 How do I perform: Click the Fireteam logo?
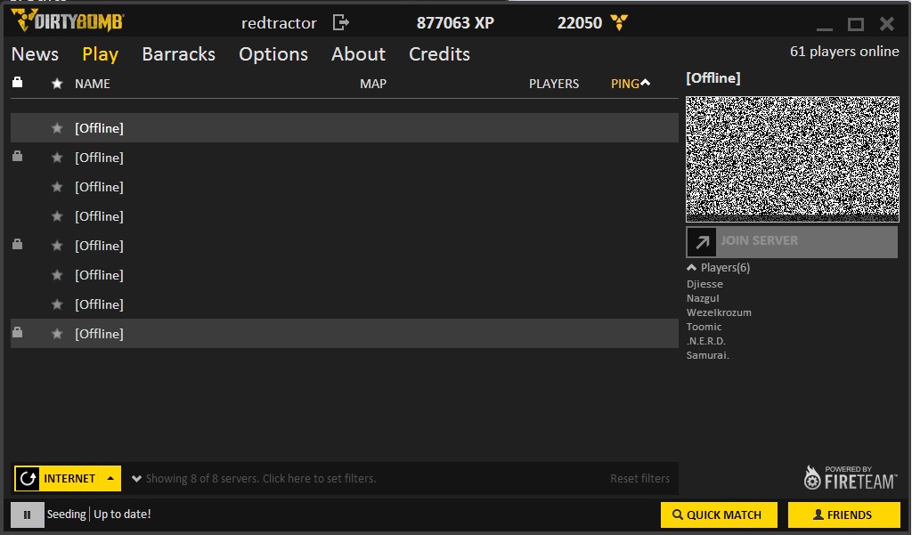click(849, 478)
